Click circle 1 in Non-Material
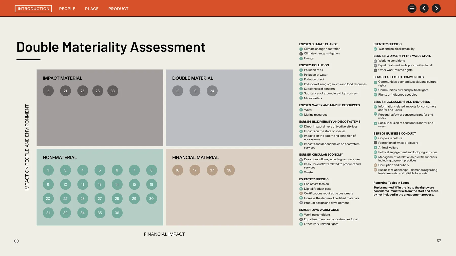This screenshot has height=256, width=456. 48,170
